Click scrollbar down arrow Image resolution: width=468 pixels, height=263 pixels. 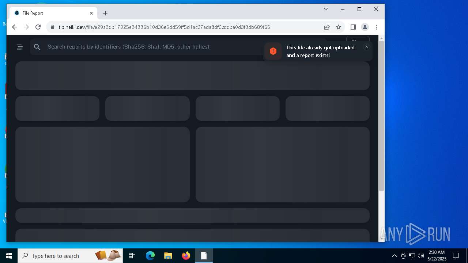[381, 239]
